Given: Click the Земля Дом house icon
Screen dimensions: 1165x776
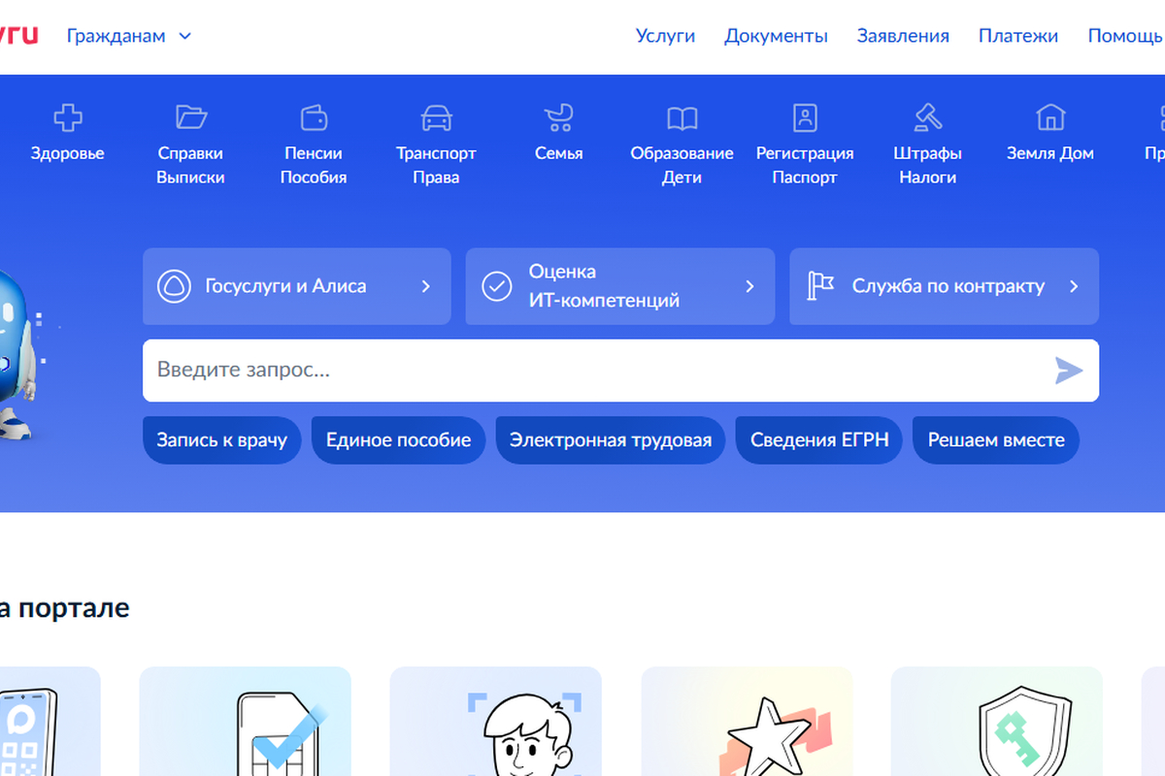Looking at the screenshot, I should (x=1049, y=118).
